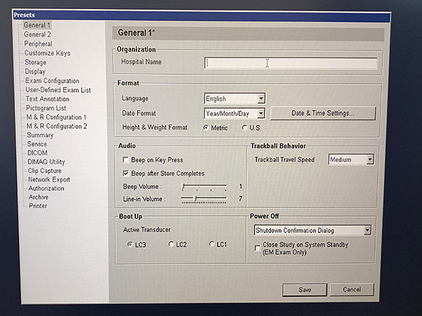Select LC3 as active transducer
This screenshot has width=422, height=316.
pos(131,244)
